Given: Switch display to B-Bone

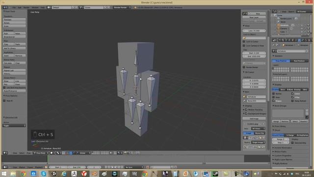Looking at the screenshot, I should [290, 89].
